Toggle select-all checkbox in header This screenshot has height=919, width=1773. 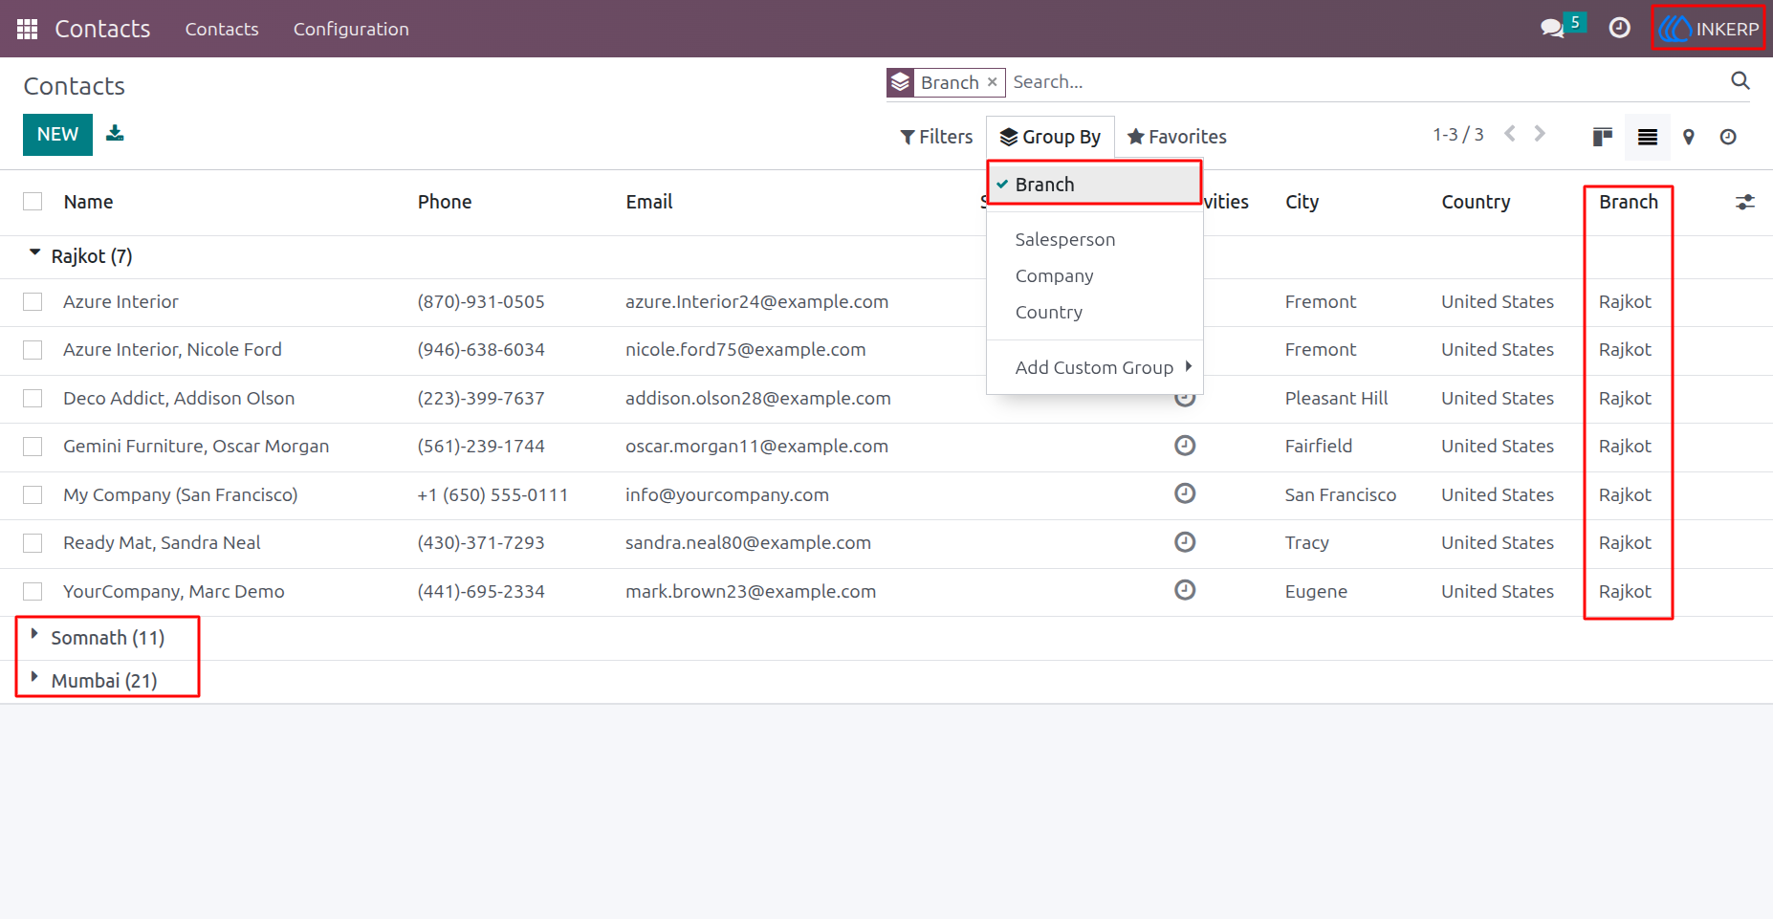point(33,202)
